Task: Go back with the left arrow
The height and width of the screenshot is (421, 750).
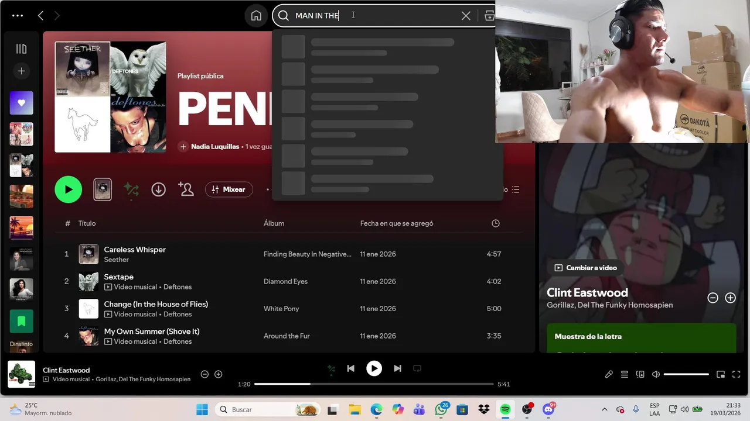Action: pyautogui.click(x=40, y=16)
